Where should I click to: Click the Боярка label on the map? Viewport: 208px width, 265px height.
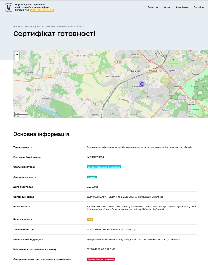pos(94,115)
